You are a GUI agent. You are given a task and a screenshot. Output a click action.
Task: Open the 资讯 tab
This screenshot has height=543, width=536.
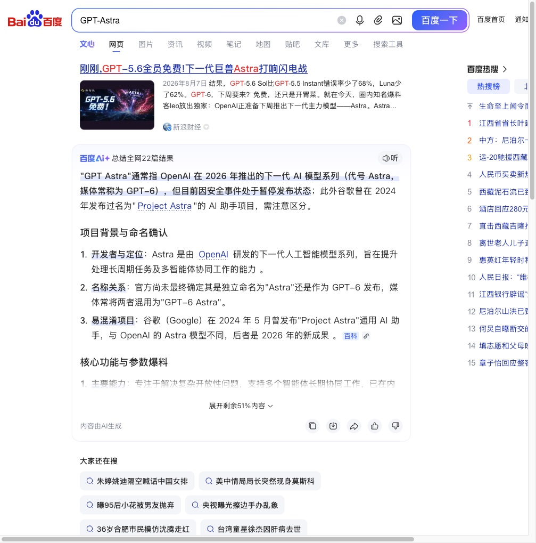[175, 44]
